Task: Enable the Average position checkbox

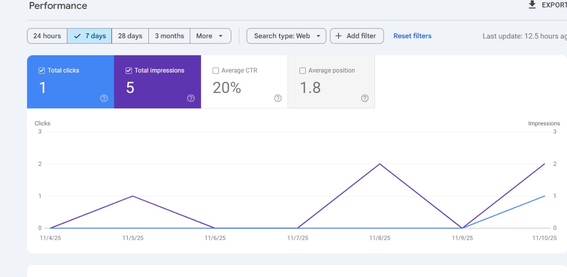Action: point(303,70)
